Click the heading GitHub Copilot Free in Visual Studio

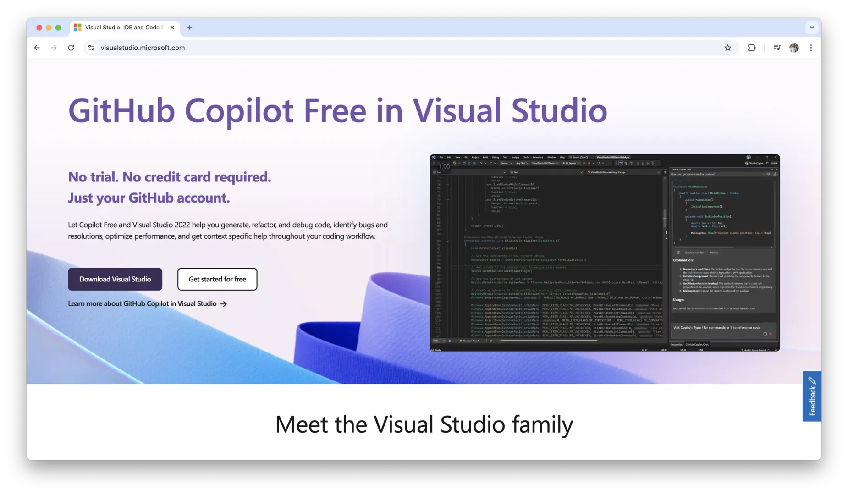(x=338, y=110)
